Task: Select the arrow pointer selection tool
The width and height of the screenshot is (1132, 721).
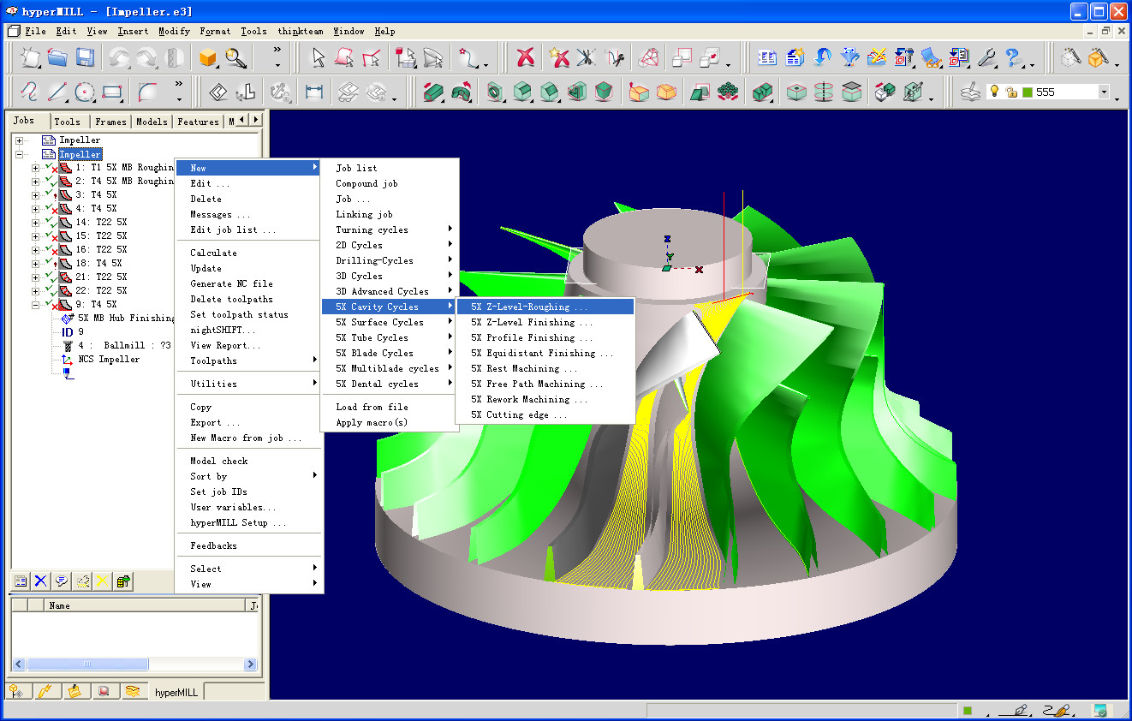Action: [318, 57]
